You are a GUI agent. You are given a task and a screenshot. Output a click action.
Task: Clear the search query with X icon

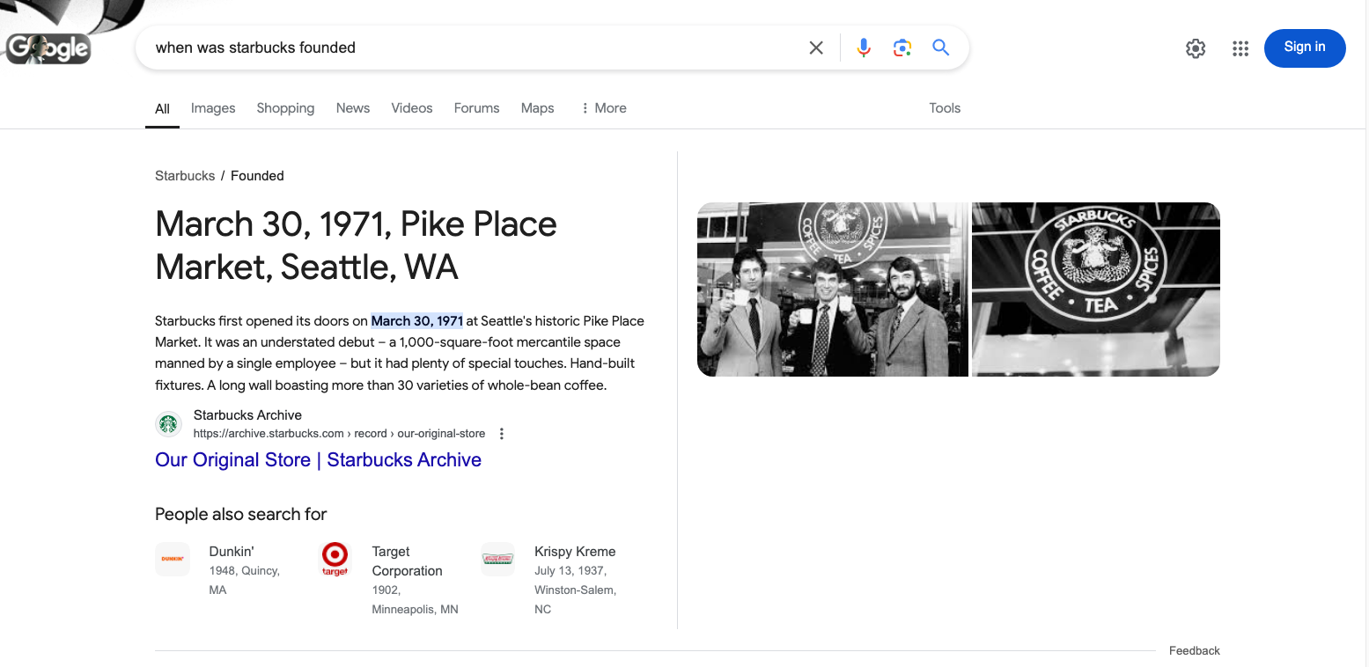pos(816,48)
